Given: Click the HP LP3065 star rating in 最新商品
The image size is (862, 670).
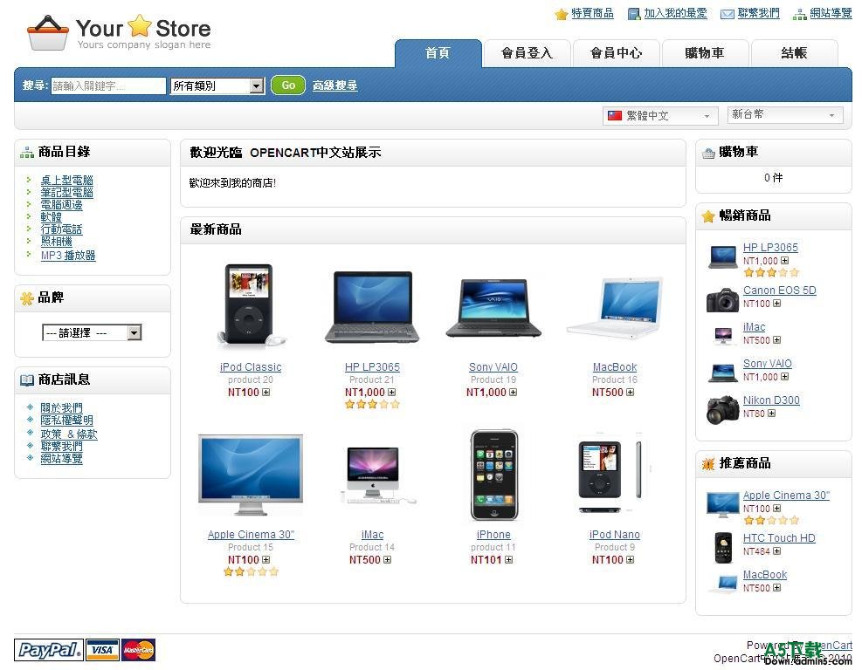Looking at the screenshot, I should click(x=372, y=405).
